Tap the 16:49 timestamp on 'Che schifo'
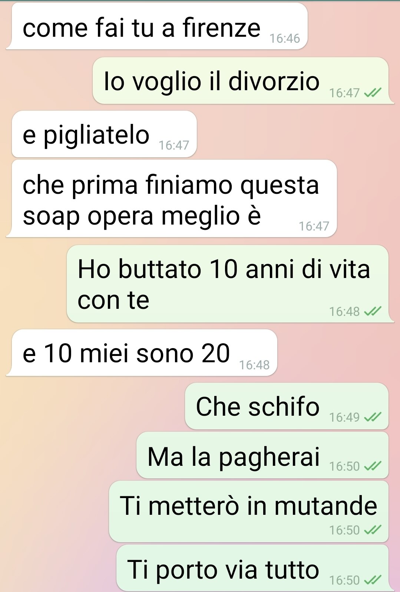 pos(344,417)
